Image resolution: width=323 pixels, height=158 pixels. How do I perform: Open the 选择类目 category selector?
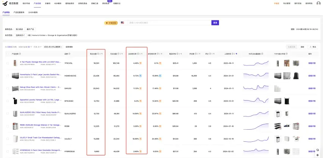pyautogui.click(x=20, y=35)
